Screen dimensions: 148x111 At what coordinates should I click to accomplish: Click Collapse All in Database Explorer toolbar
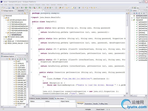coord(7,59)
